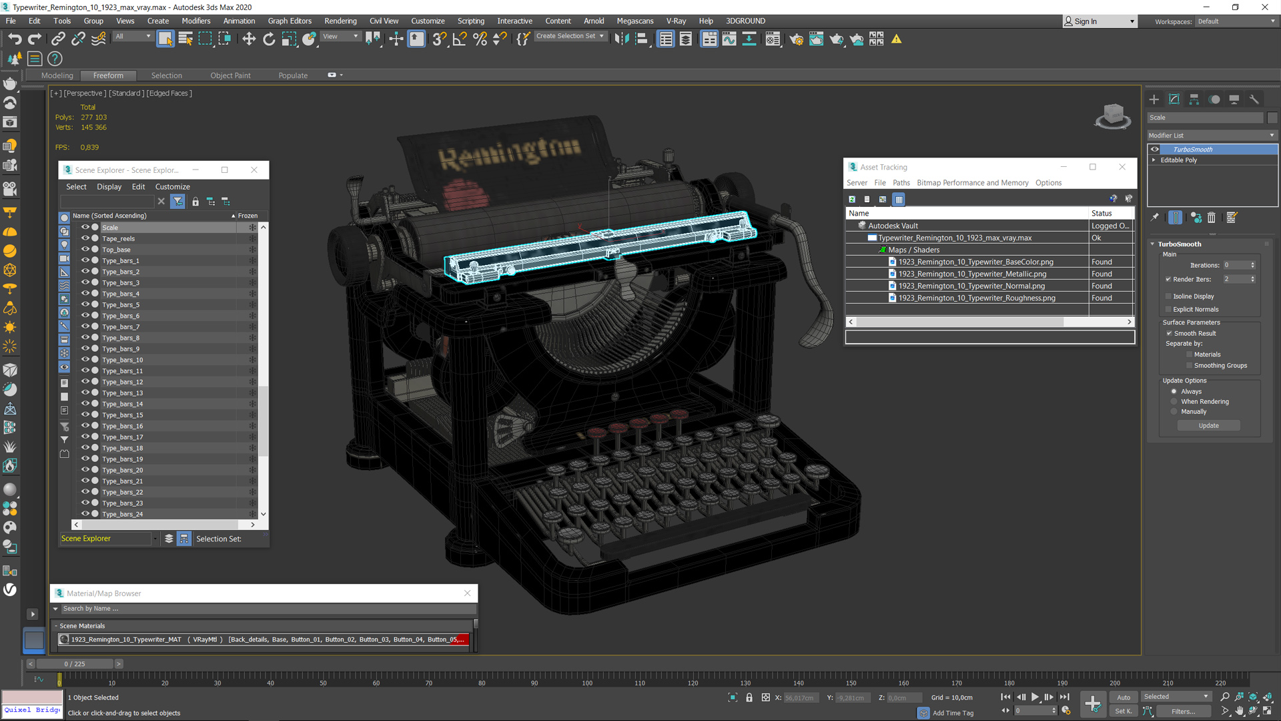Image resolution: width=1281 pixels, height=721 pixels.
Task: Select 1923_Remington_10_Typewriter_Normal.png asset row
Action: [x=971, y=286]
